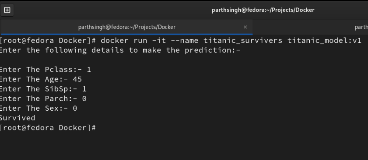Click the -it flag in the command
Viewport: 368px width, 160px height.
(159, 41)
